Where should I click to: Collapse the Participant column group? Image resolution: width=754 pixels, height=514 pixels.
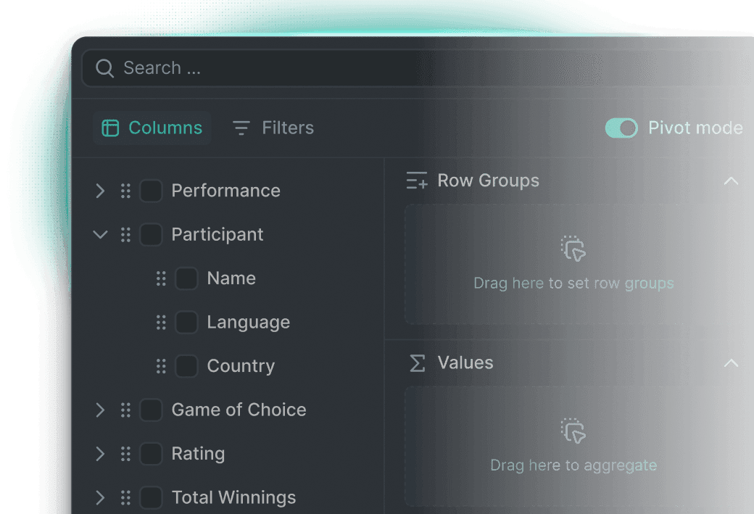(x=100, y=235)
